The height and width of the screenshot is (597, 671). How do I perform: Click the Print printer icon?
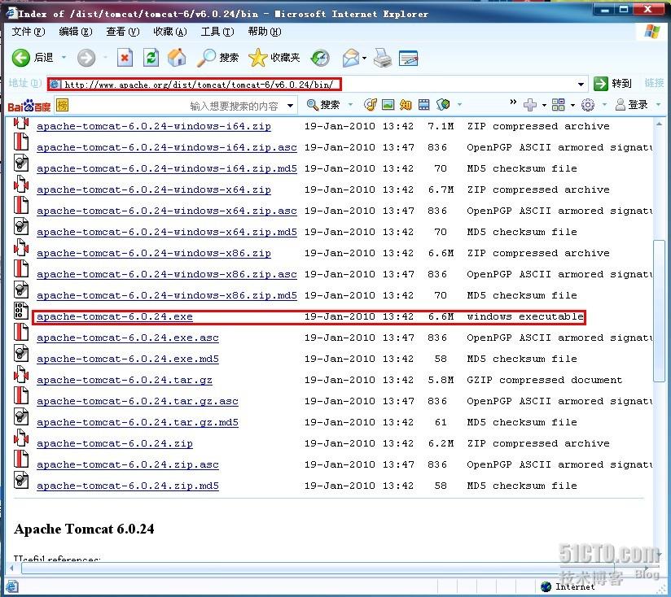click(383, 58)
